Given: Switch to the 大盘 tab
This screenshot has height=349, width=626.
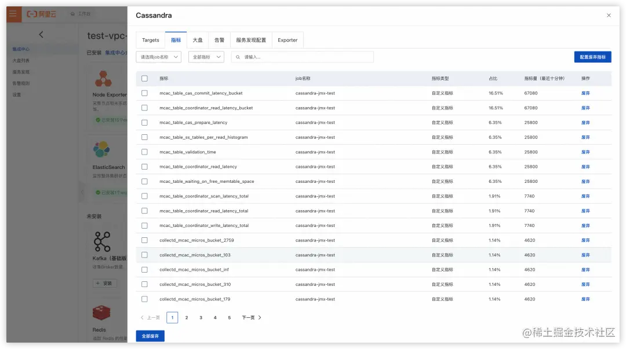Looking at the screenshot, I should click(x=197, y=40).
